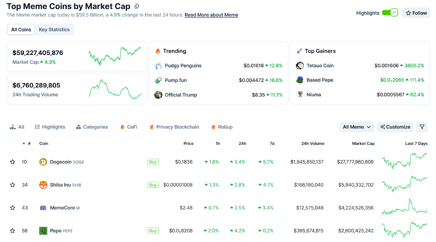436x242 pixels.
Task: Open the Read More about Meme link
Action: pyautogui.click(x=211, y=15)
